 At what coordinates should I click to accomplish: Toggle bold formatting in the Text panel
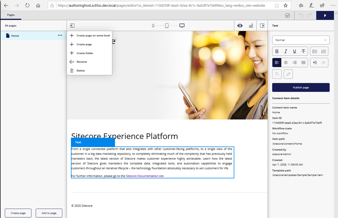[x=277, y=51]
